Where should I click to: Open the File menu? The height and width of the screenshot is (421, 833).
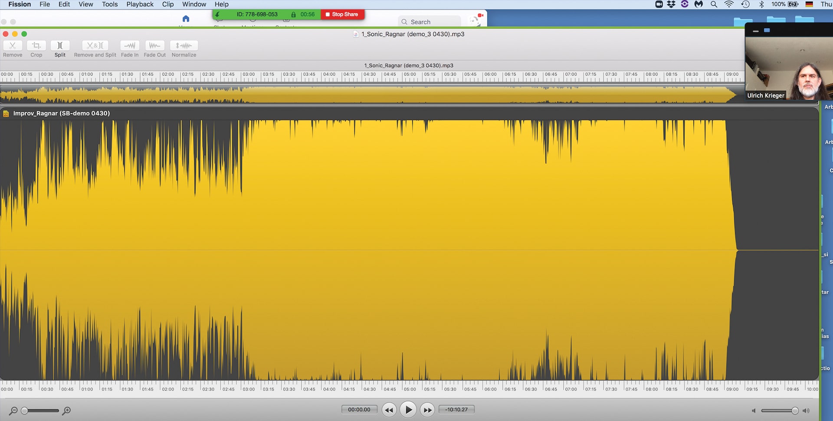(45, 4)
